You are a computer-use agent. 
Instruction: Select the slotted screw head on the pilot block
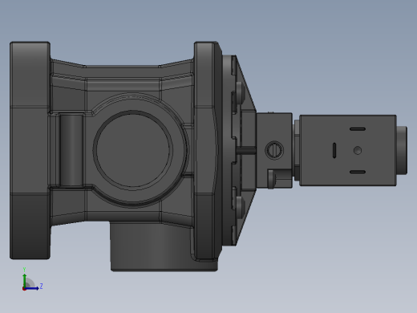coord(274,150)
